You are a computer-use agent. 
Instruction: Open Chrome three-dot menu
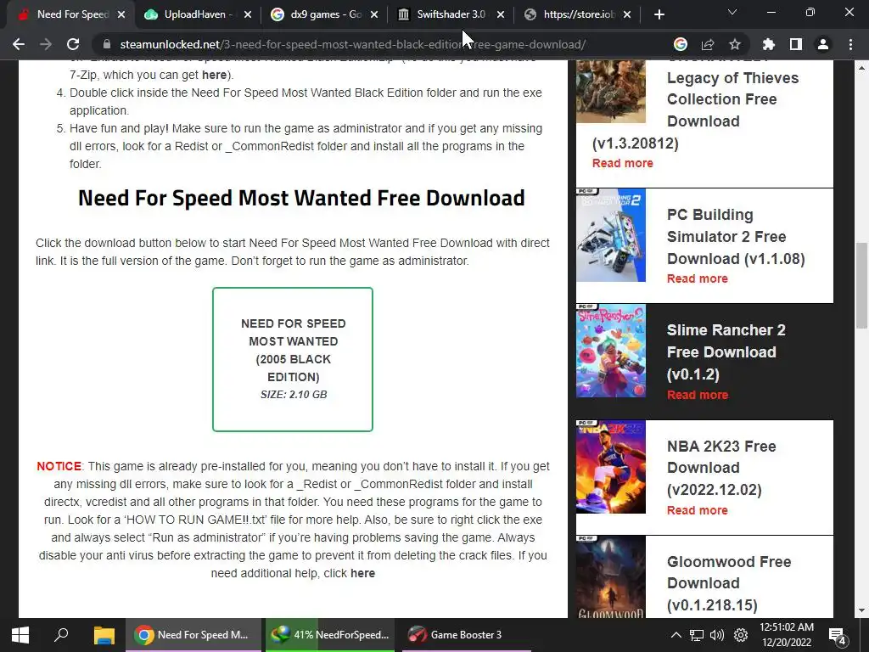(850, 44)
